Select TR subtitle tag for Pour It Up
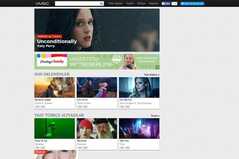 pyautogui.click(x=37, y=148)
